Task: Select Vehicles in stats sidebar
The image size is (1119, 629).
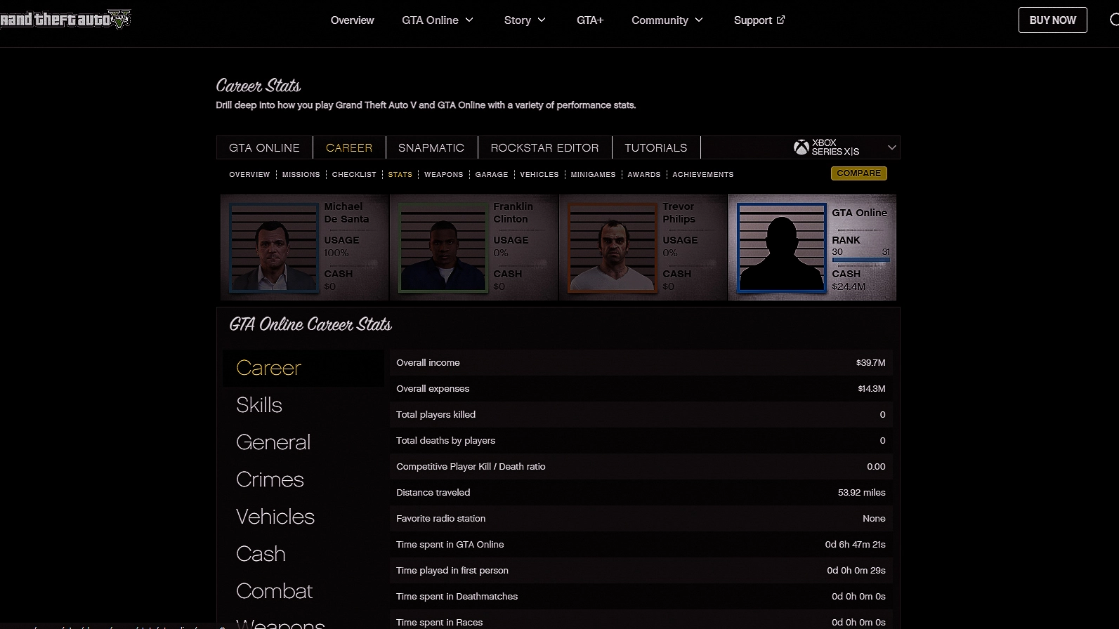Action: pyautogui.click(x=275, y=517)
